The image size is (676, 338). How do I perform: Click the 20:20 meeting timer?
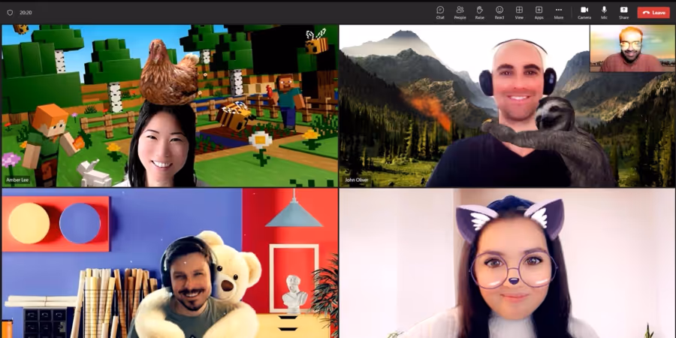tap(26, 13)
